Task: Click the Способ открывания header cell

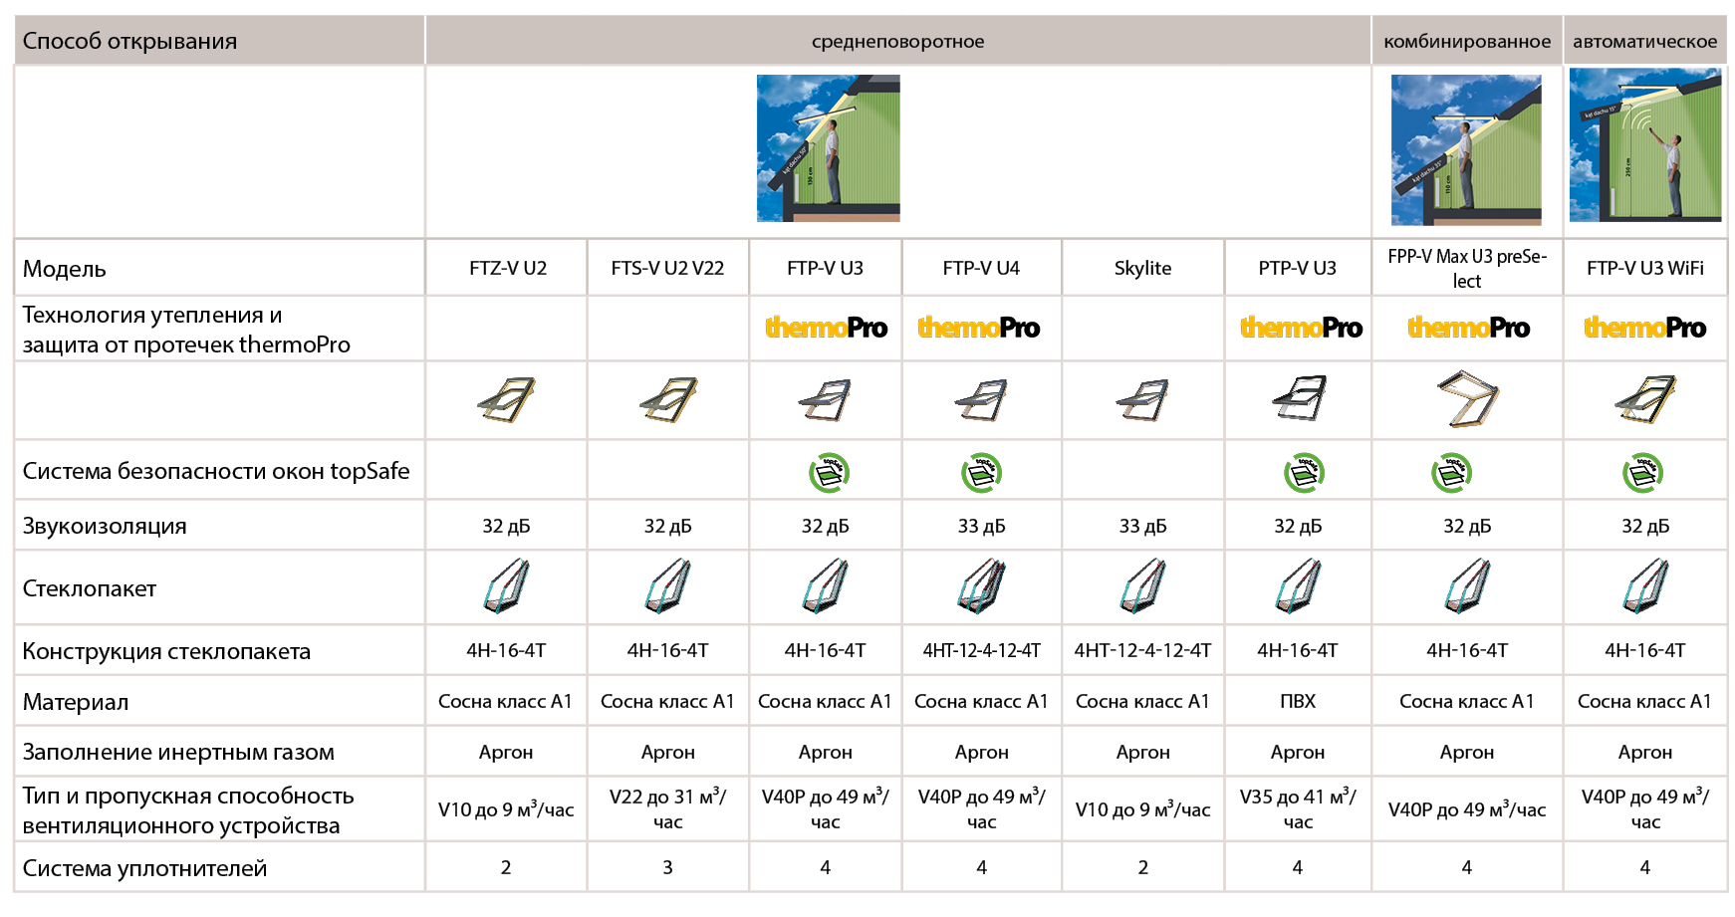Action: [129, 41]
